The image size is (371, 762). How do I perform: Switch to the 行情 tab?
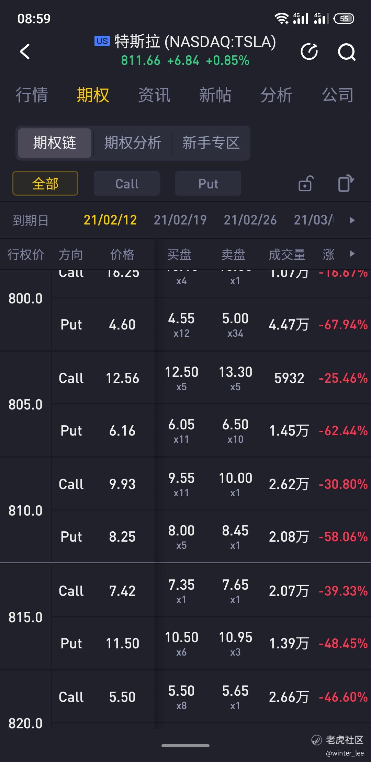32,95
